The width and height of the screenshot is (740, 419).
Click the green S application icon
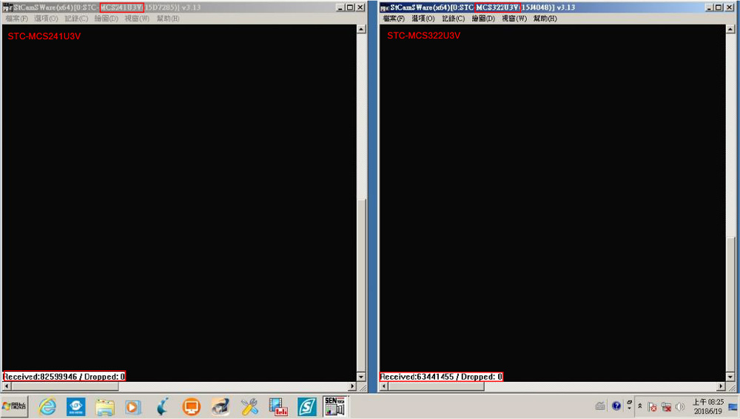307,406
